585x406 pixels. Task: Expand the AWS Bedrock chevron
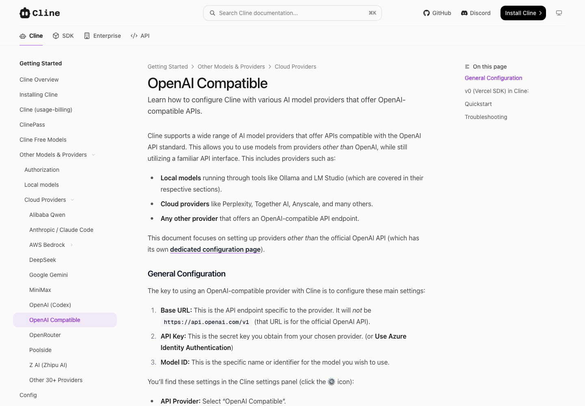pyautogui.click(x=71, y=245)
